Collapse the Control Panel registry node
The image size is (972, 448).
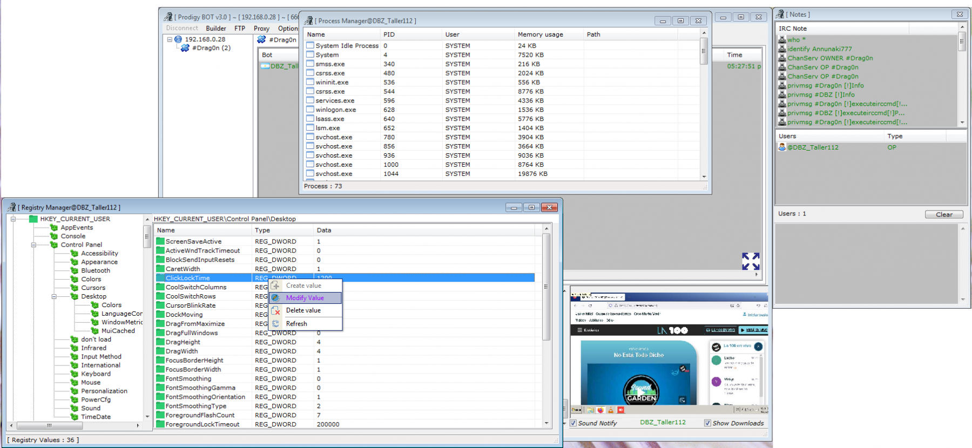click(33, 245)
